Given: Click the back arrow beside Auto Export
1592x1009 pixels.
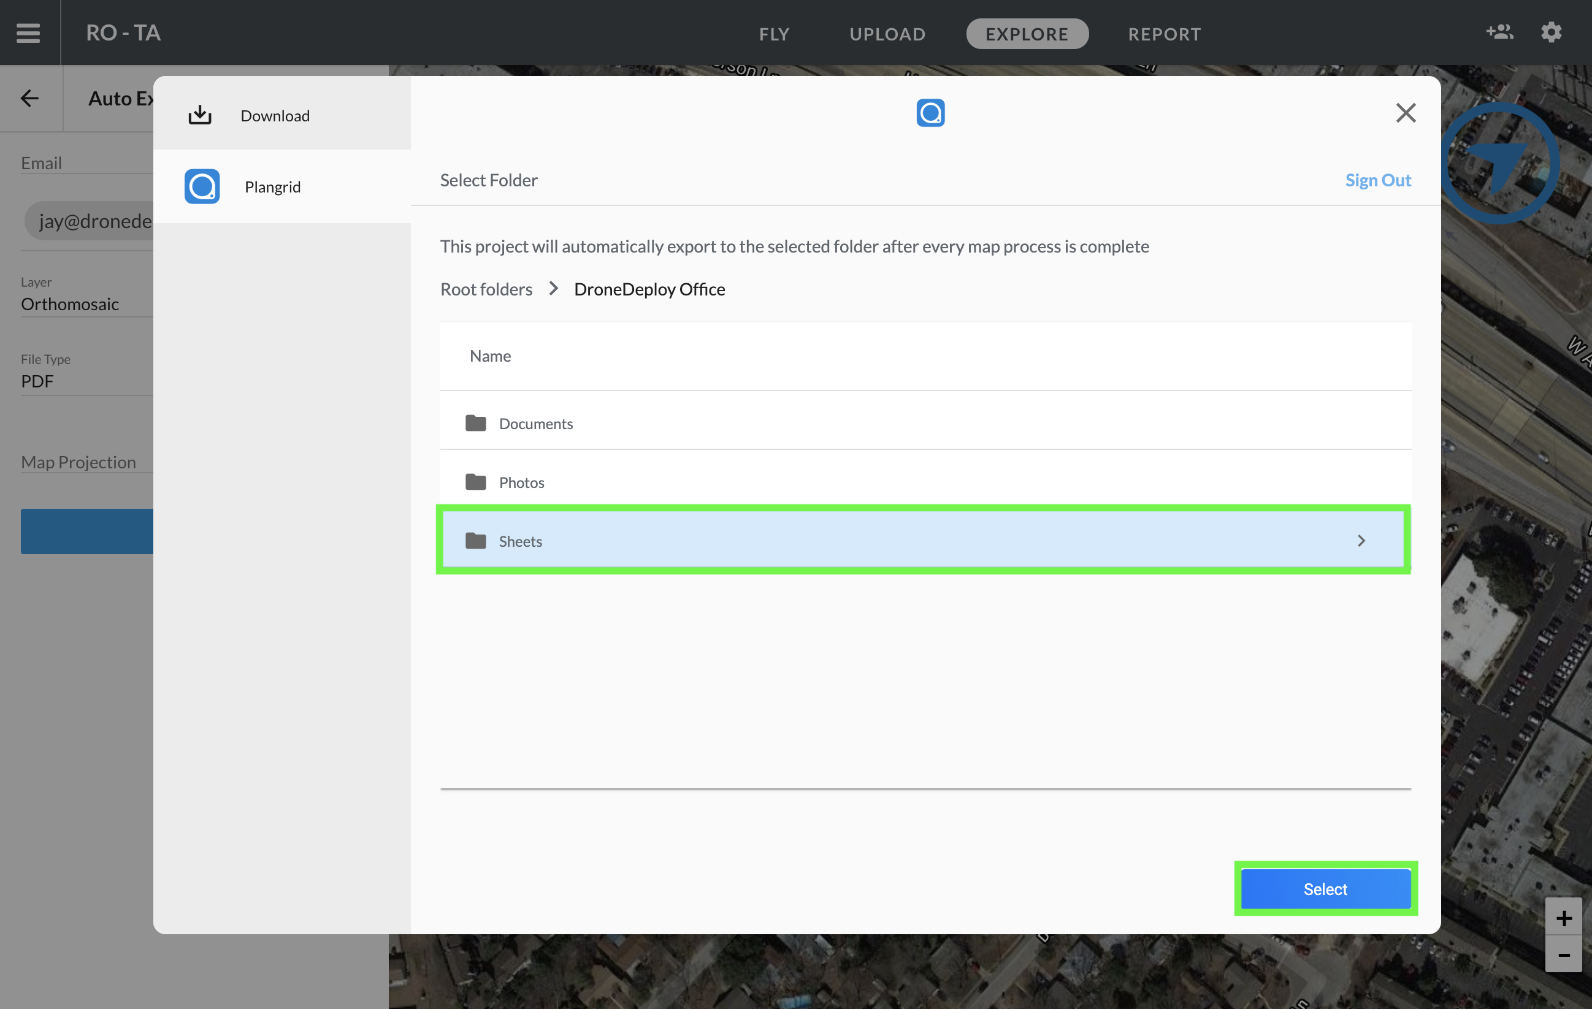Looking at the screenshot, I should (x=30, y=99).
